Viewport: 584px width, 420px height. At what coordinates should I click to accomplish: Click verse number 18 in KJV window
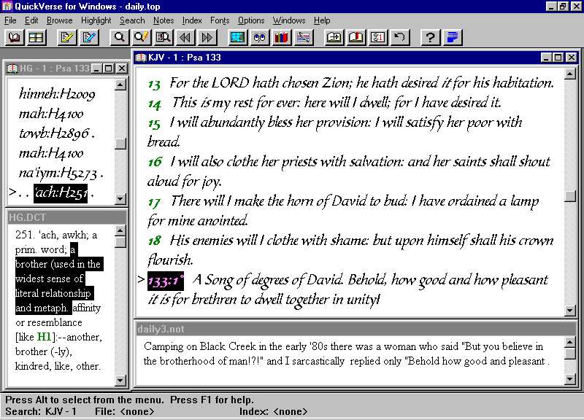point(154,241)
